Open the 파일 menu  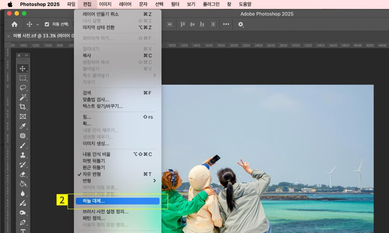(71, 4)
